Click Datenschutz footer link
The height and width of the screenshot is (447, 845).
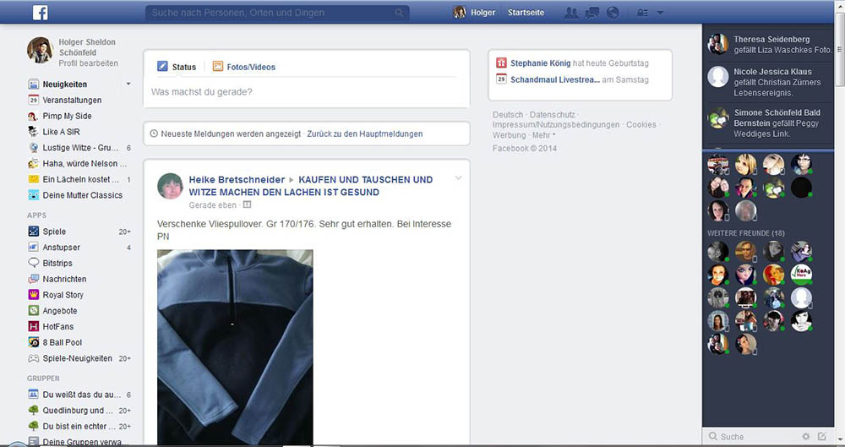553,115
